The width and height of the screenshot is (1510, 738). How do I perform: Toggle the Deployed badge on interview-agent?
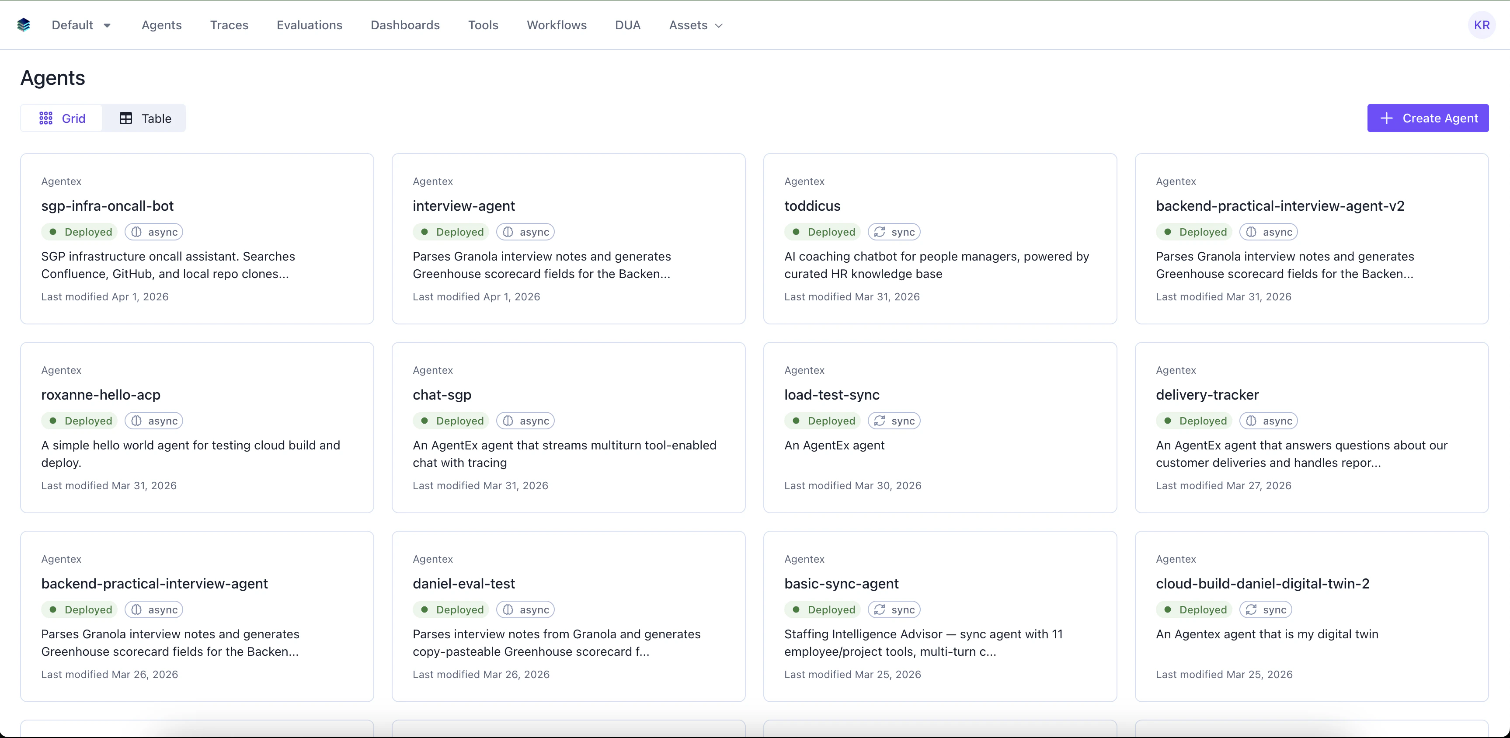pos(451,232)
